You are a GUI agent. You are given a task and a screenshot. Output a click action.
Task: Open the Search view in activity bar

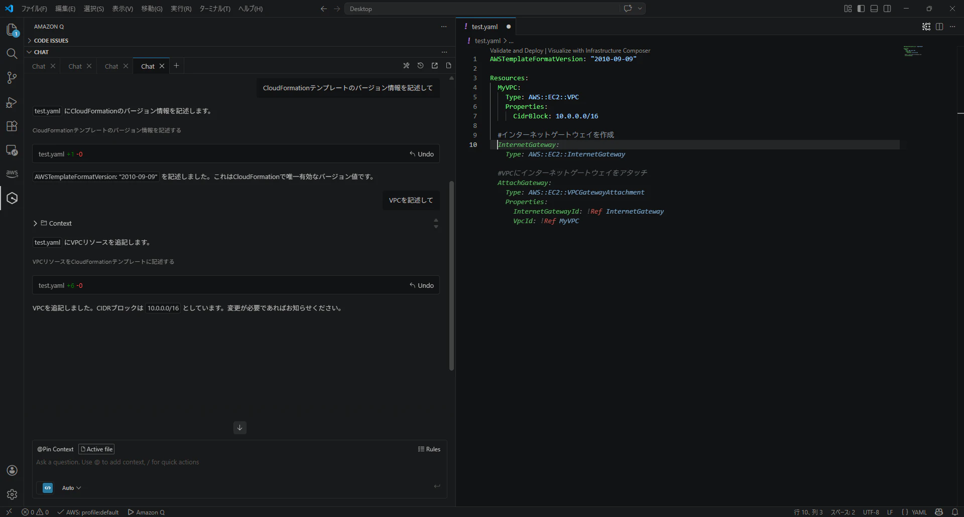coord(12,54)
